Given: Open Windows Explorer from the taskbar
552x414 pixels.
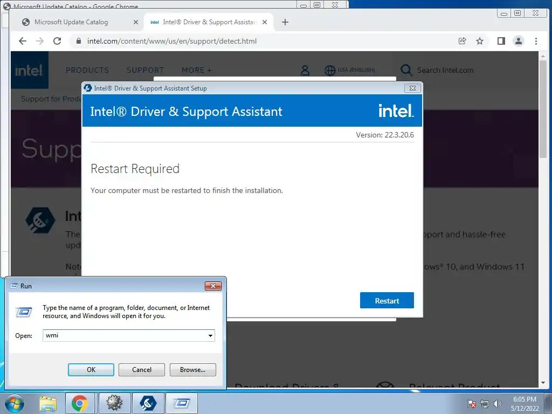Looking at the screenshot, I should tap(48, 403).
